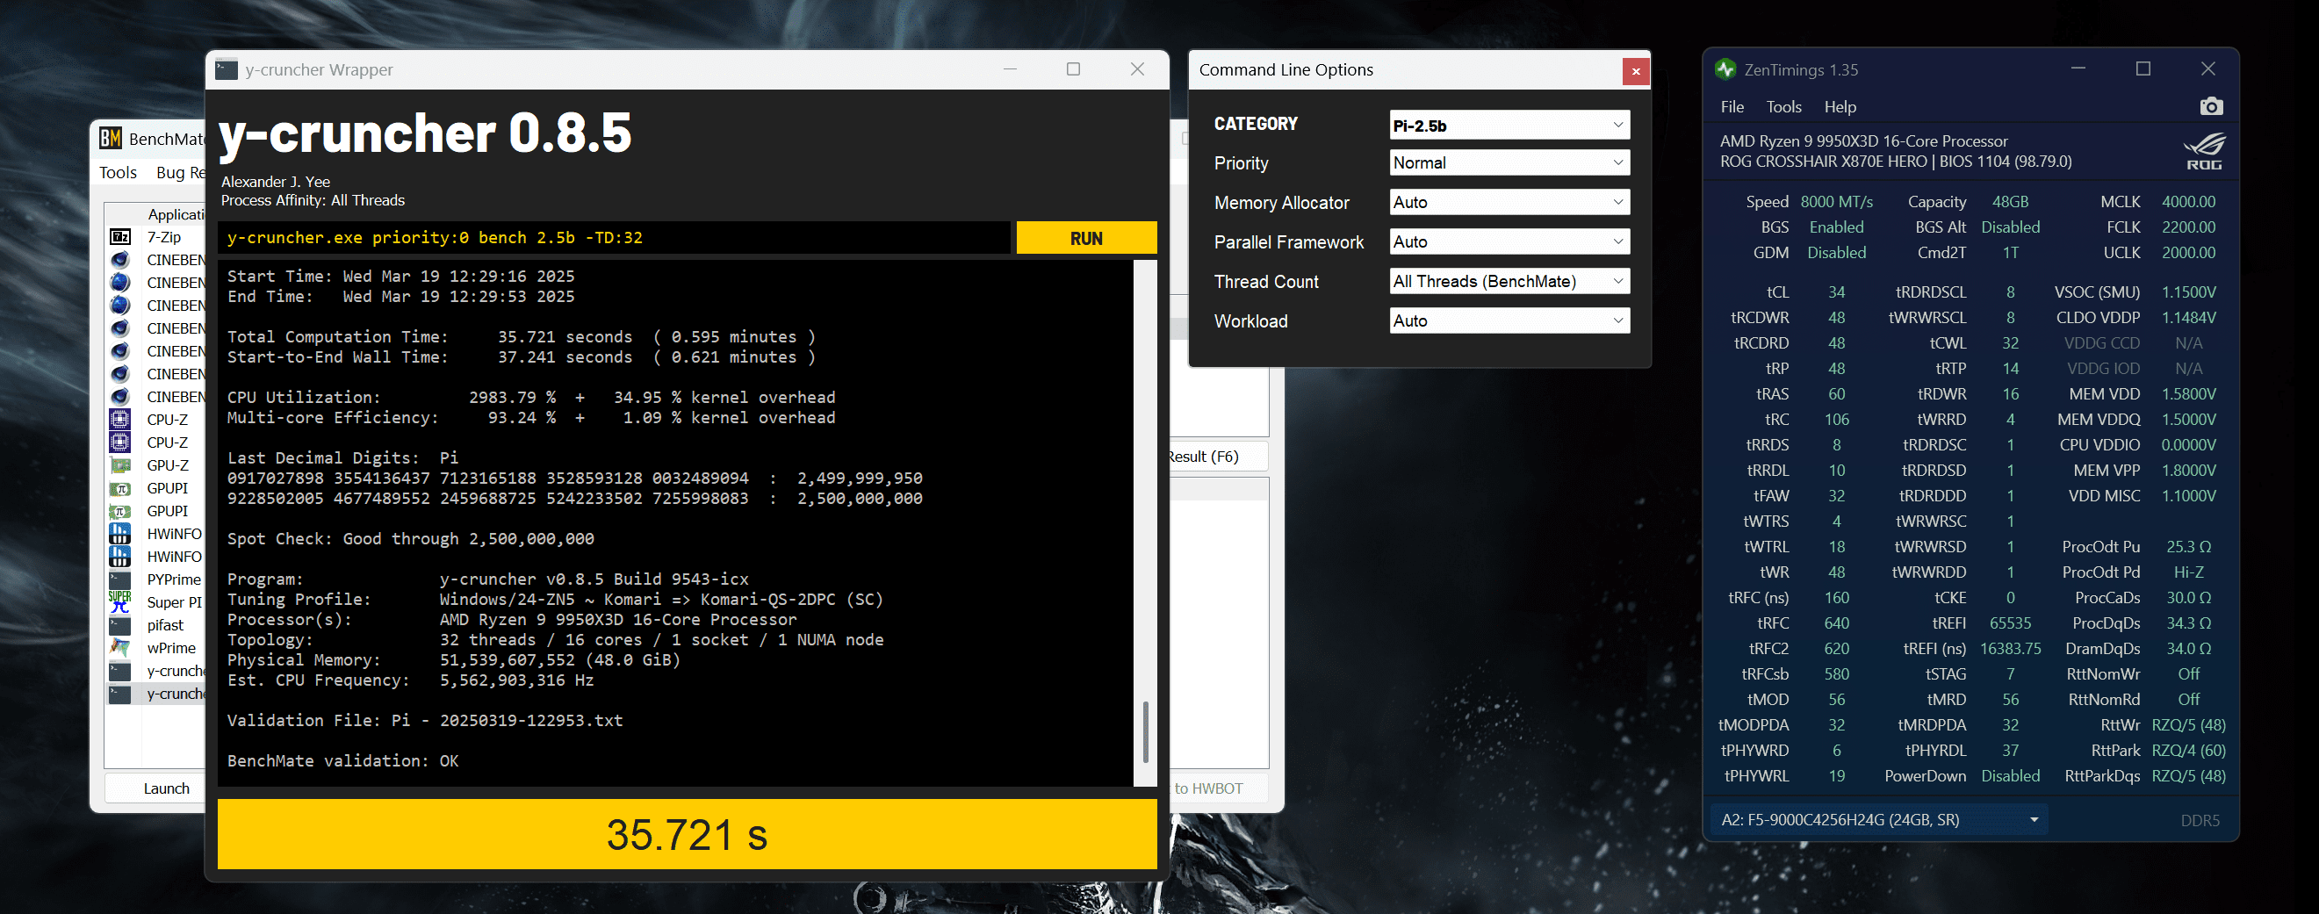
Task: Open the Thread Count dropdown
Action: coord(1509,282)
